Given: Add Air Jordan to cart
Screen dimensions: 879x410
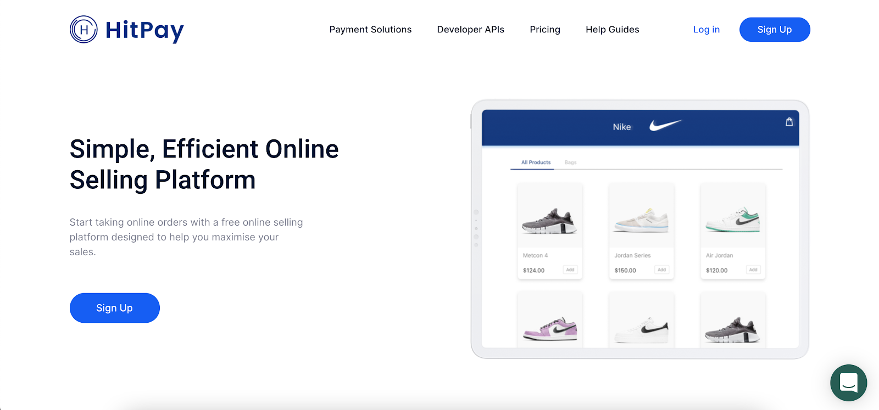Looking at the screenshot, I should pos(753,269).
